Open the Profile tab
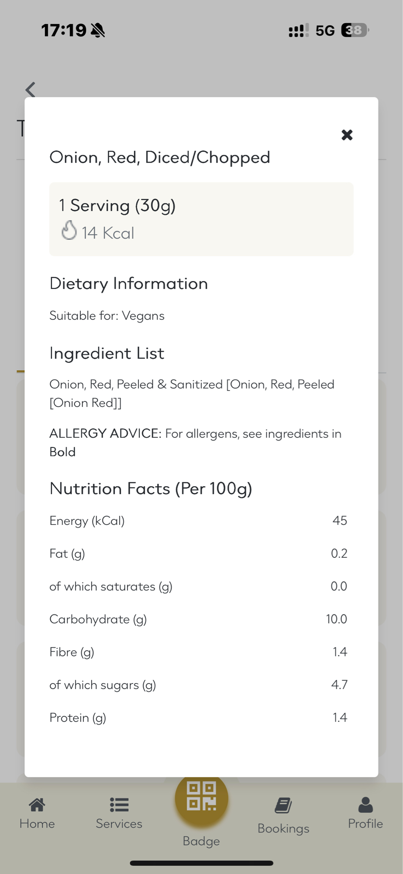The width and height of the screenshot is (403, 874). [x=365, y=823]
